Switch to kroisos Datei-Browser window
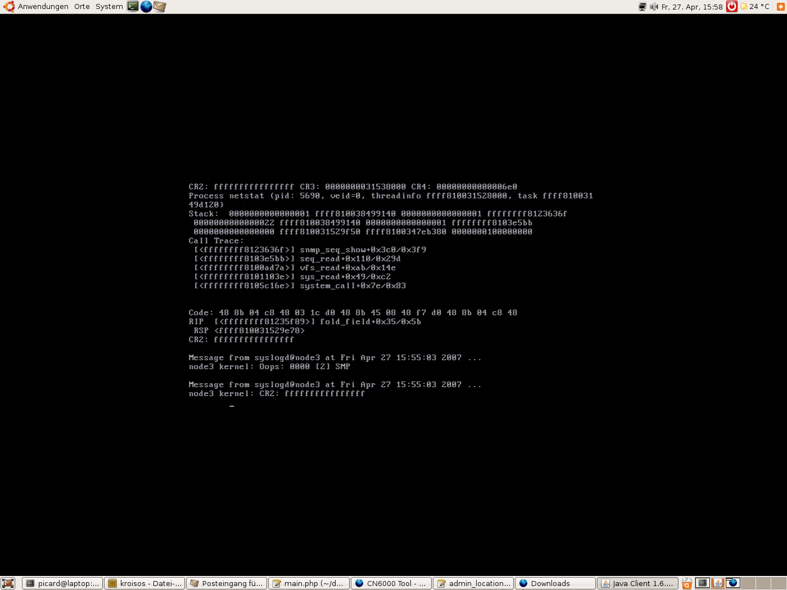 [x=145, y=583]
